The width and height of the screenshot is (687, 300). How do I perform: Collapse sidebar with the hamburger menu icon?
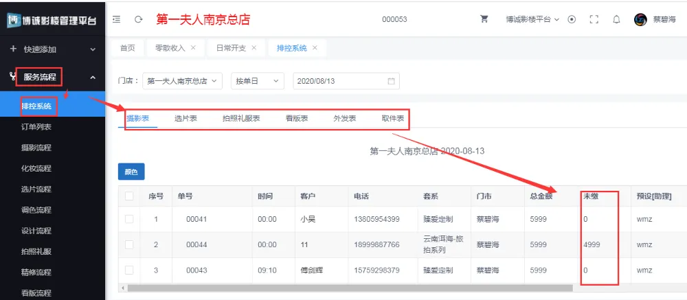(117, 19)
